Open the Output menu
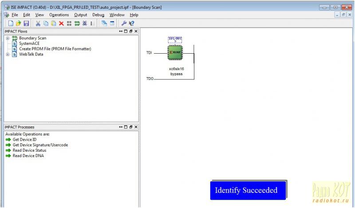The width and height of the screenshot is (355, 208). (80, 15)
